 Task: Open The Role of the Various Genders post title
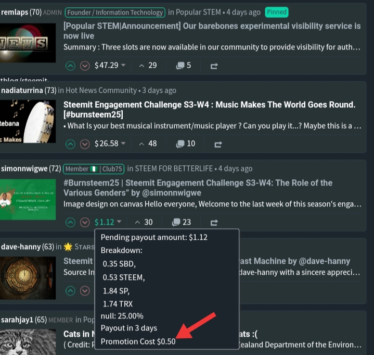198,188
